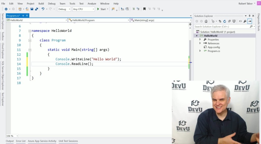Toggle the Solution Explorer auto-hide pin
The height and width of the screenshot is (144, 261).
[x=249, y=16]
